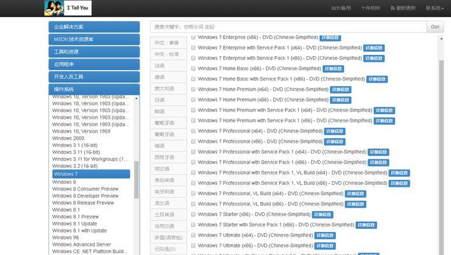Check Windows 7 Professional SP1 (x64) checkbox
This screenshot has width=451, height=255.
(x=193, y=152)
